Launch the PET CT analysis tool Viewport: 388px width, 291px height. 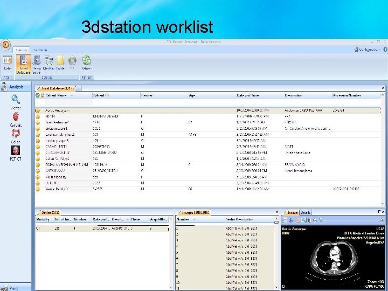(x=16, y=154)
